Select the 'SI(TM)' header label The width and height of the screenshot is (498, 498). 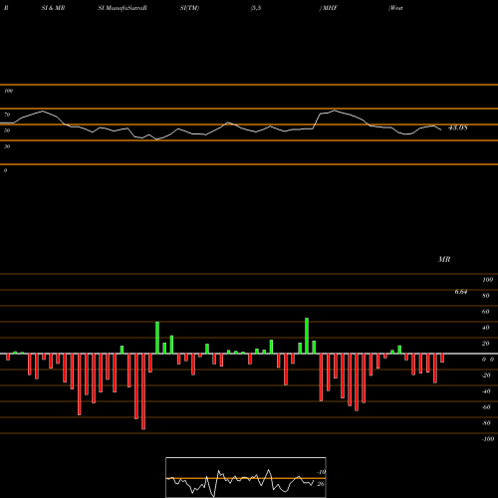(x=189, y=8)
